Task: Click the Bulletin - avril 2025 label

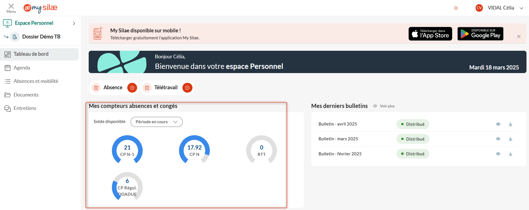Action: tap(338, 124)
